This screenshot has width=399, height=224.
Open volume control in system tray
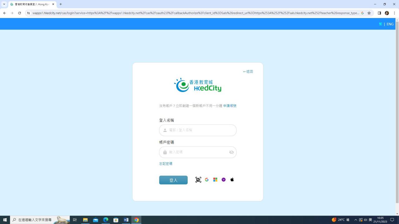(x=366, y=220)
